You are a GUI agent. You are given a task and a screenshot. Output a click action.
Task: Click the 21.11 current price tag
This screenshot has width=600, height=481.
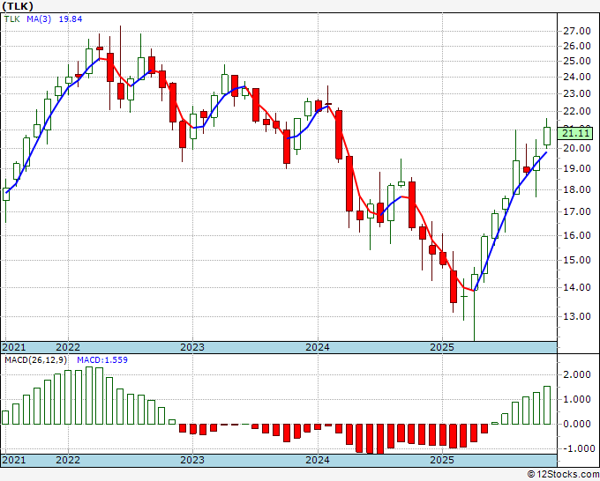pos(574,133)
